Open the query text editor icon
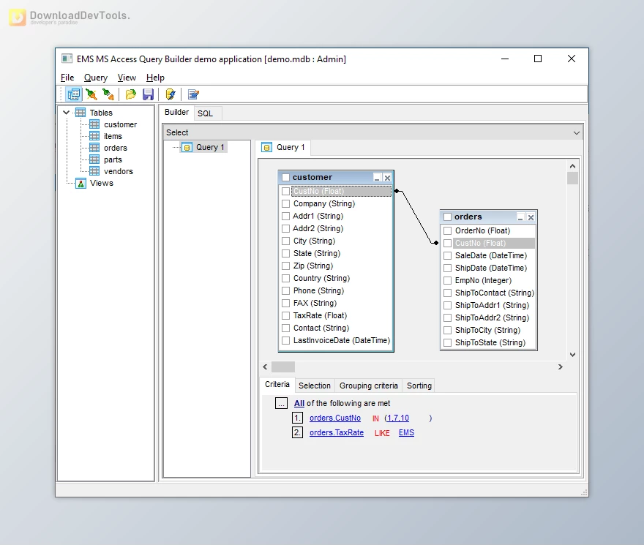644x545 pixels. [192, 94]
